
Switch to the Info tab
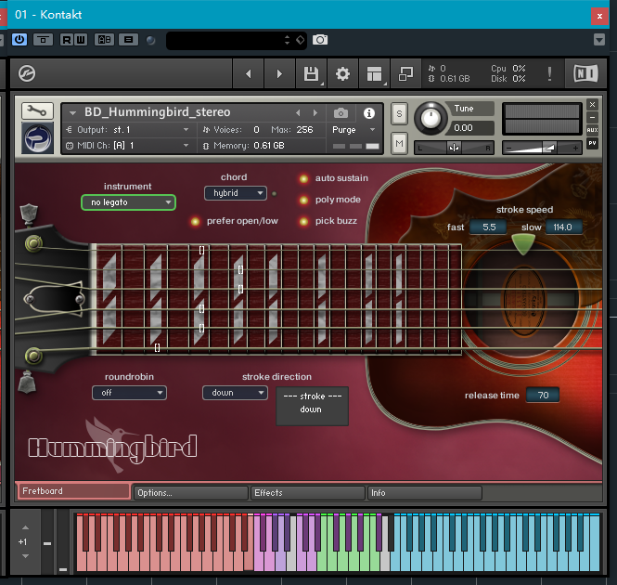(425, 493)
